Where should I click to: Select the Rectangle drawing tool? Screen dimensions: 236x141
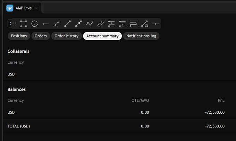[24, 24]
